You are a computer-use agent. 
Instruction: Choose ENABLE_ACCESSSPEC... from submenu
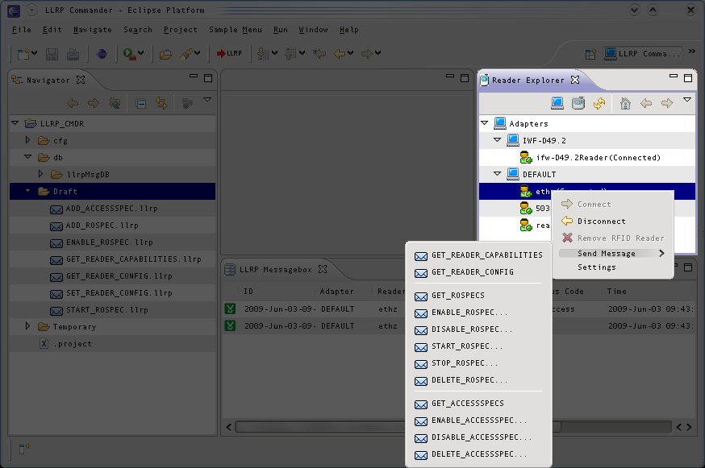[478, 420]
